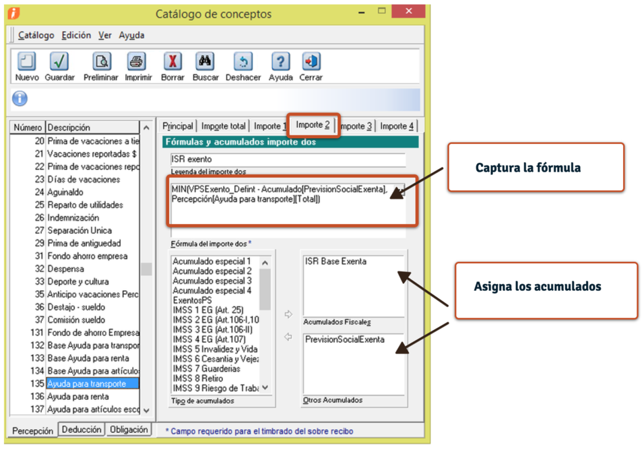Select concept 135 Ayuda para transporte
The width and height of the screenshot is (644, 449).
75,383
